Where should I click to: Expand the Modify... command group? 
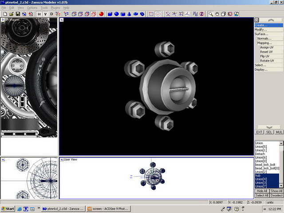point(261,30)
